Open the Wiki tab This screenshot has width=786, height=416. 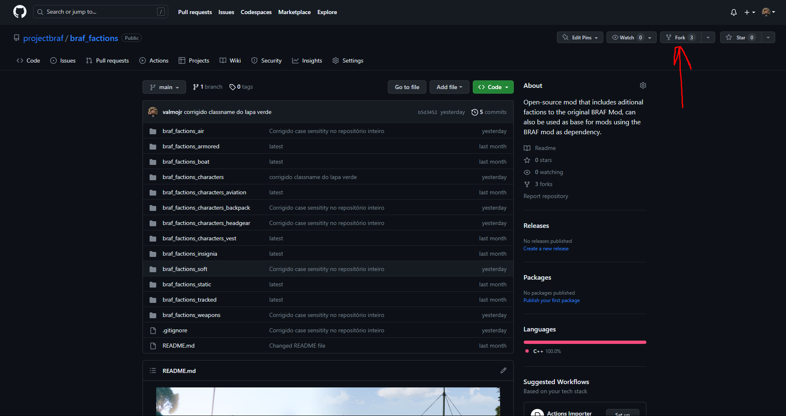point(230,60)
